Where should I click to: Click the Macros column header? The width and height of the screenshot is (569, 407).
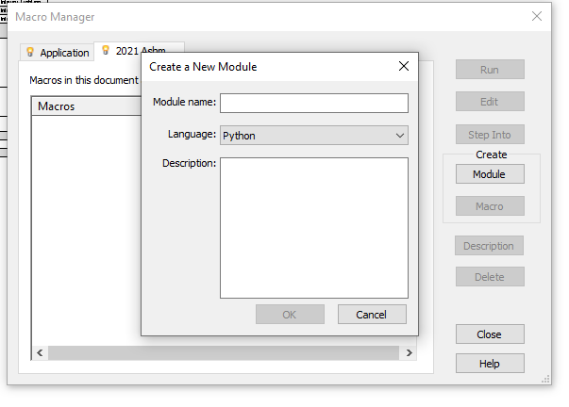[85, 106]
